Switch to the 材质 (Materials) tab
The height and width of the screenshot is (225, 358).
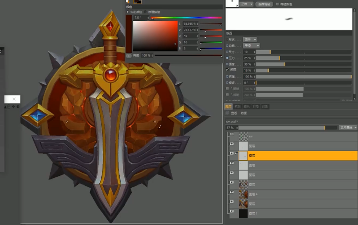tap(255, 107)
